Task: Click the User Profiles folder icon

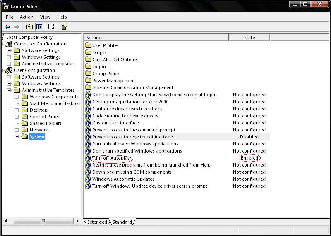Action: click(x=88, y=45)
